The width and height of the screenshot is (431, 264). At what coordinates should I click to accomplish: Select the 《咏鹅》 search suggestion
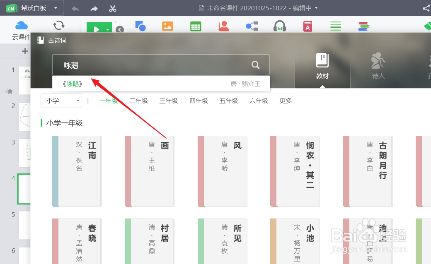(x=161, y=84)
